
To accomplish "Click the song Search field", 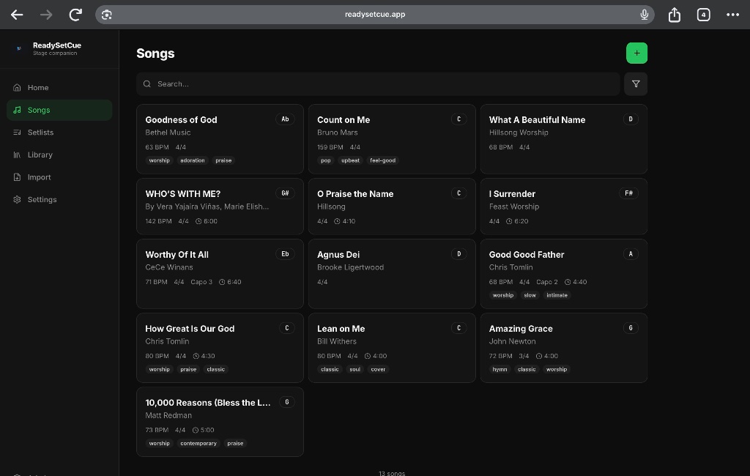I will [x=378, y=83].
